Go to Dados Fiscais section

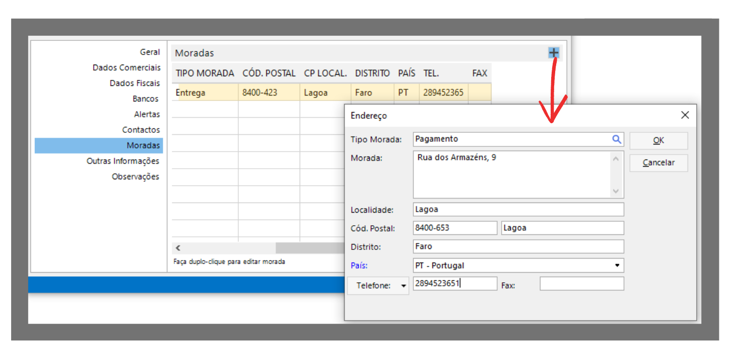[134, 83]
